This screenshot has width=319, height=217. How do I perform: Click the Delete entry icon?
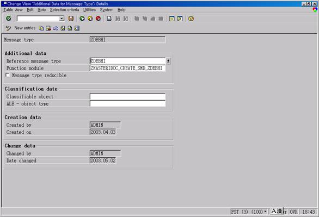[x=48, y=28]
